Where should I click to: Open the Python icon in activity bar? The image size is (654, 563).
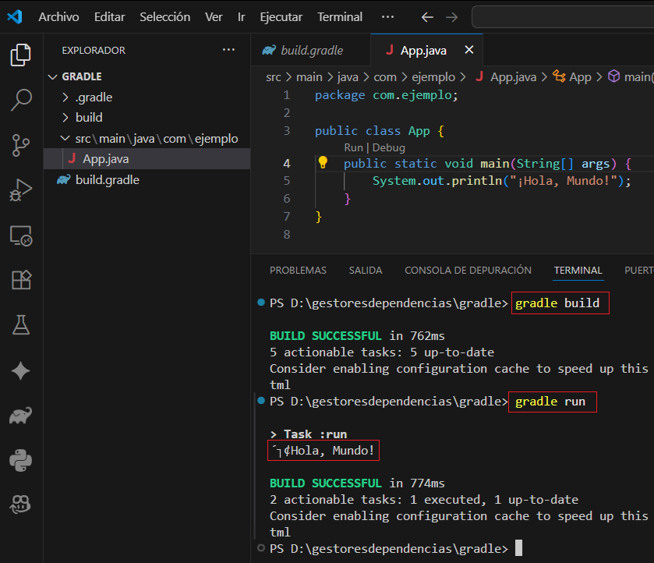tap(21, 460)
